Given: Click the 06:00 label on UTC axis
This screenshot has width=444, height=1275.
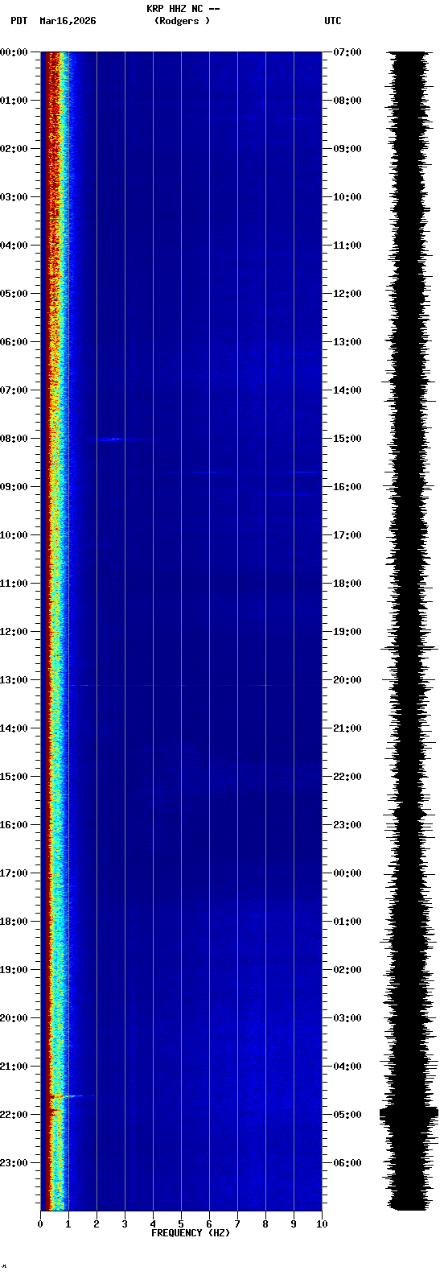Looking at the screenshot, I should tap(347, 1163).
